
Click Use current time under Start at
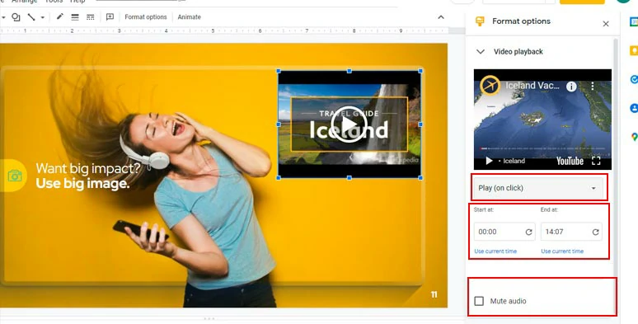[495, 251]
